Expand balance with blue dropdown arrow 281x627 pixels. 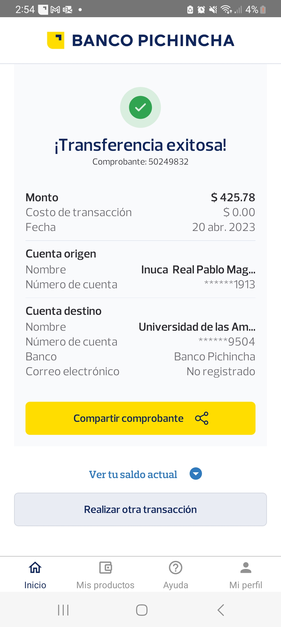tap(196, 474)
